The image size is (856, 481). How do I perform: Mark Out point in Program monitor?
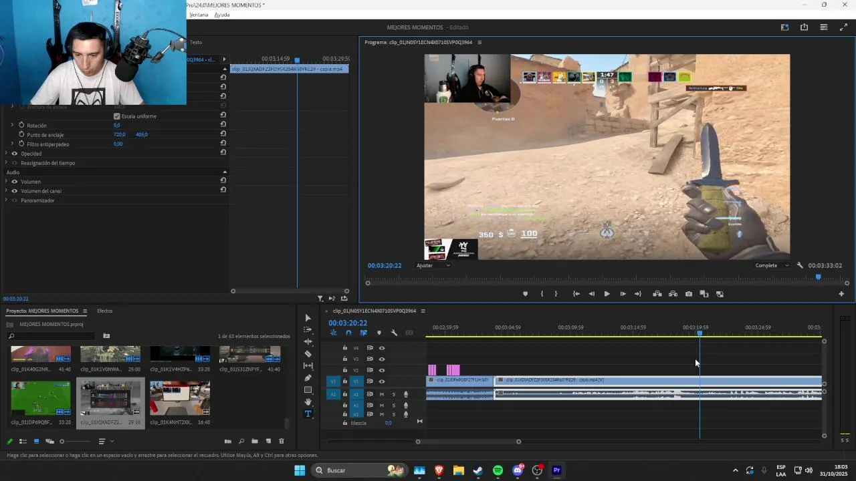[x=556, y=294]
